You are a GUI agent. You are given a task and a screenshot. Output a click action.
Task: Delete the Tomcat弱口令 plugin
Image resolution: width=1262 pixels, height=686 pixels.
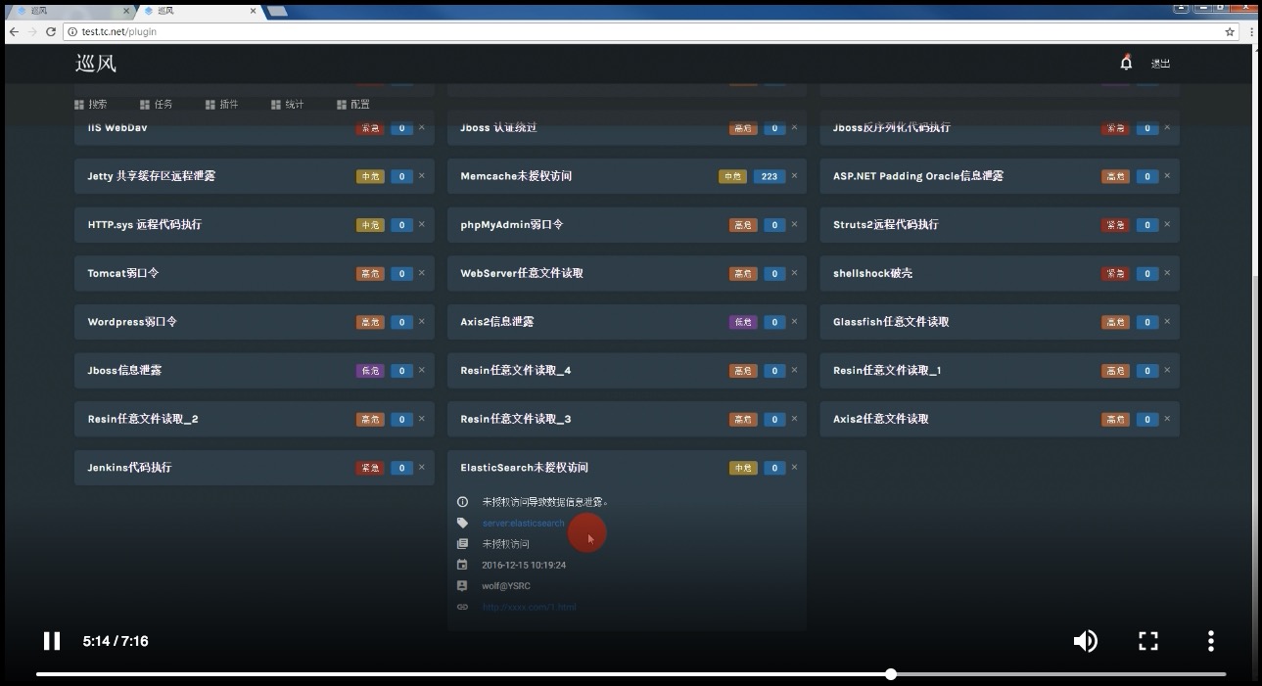click(422, 273)
